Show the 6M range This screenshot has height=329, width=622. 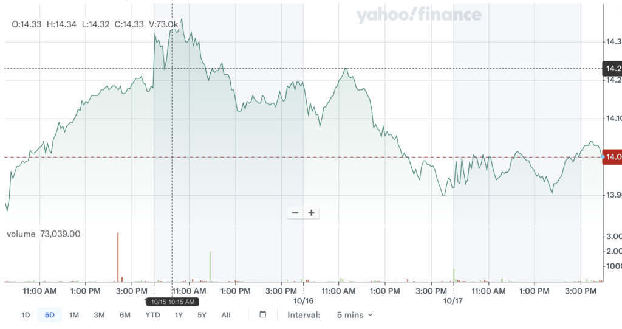pyautogui.click(x=125, y=315)
